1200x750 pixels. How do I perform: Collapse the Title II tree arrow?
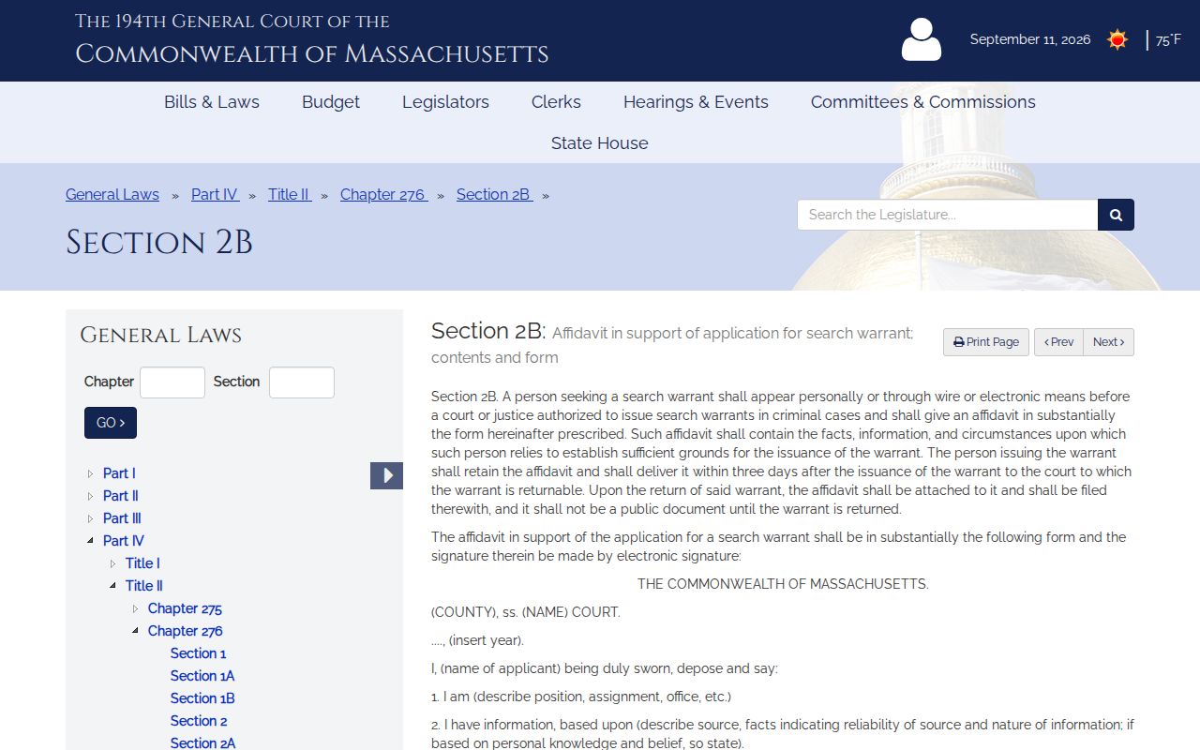click(113, 586)
